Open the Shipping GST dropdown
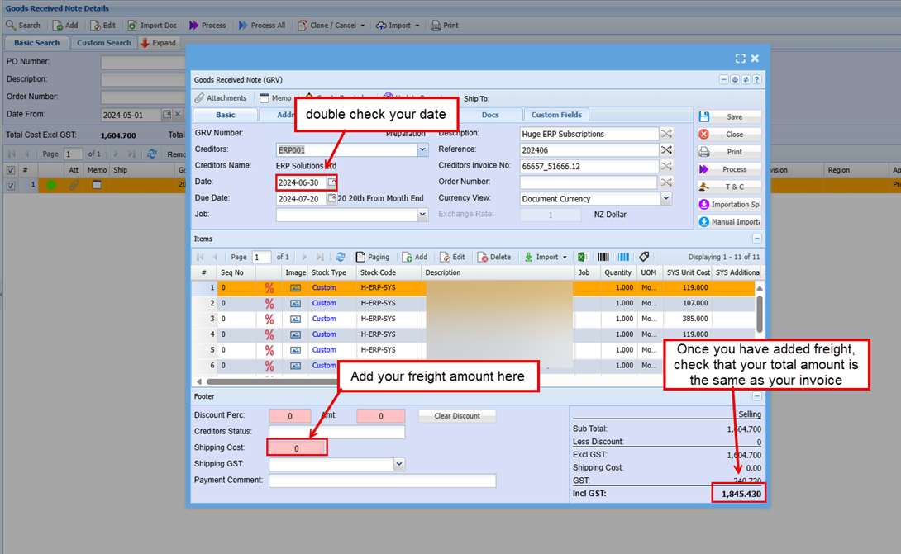This screenshot has width=901, height=554. coord(399,465)
